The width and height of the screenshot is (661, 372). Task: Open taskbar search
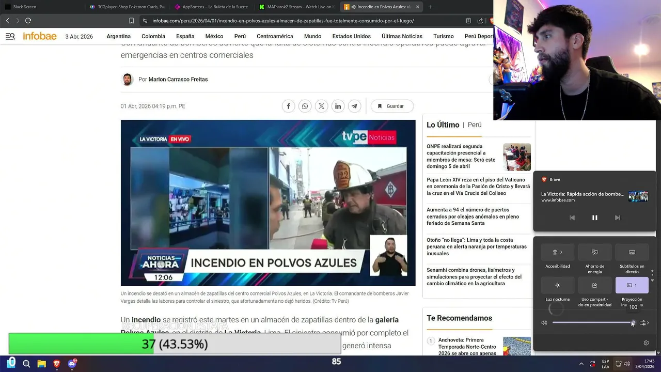pos(26,364)
